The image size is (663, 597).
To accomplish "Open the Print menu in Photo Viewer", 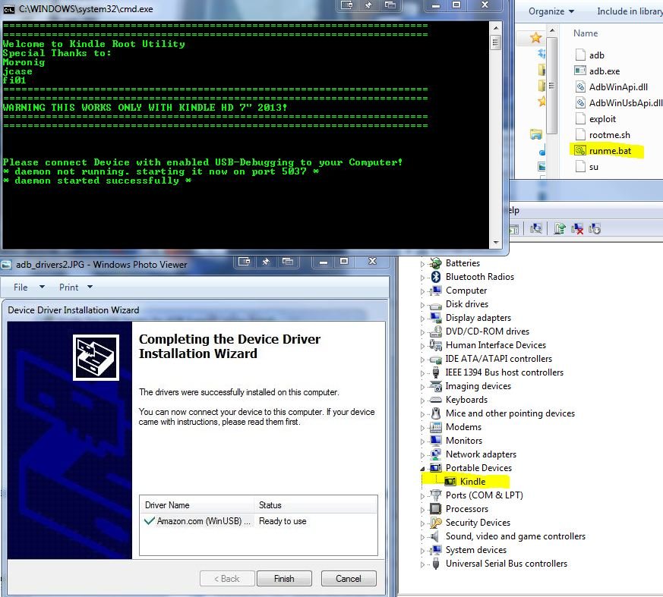I will 76,287.
